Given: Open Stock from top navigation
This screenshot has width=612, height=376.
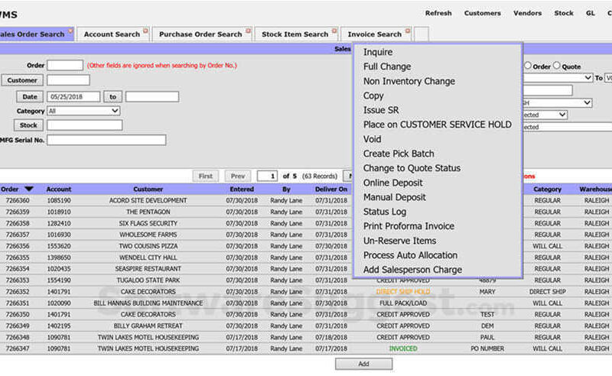Looking at the screenshot, I should point(564,13).
